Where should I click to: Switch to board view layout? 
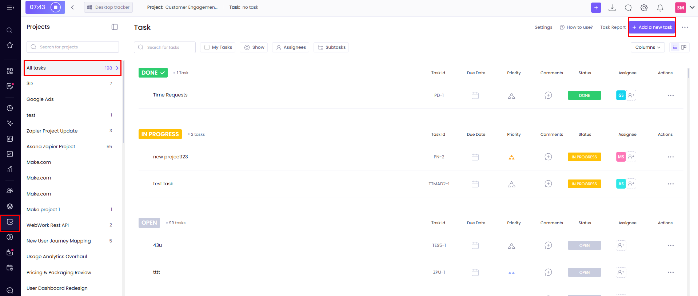[684, 47]
